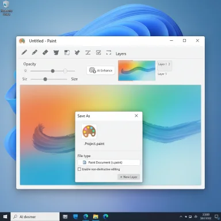Image resolution: width=221 pixels, height=221 pixels.
Task: Open File Explorer from the taskbar
Action: (x=96, y=217)
